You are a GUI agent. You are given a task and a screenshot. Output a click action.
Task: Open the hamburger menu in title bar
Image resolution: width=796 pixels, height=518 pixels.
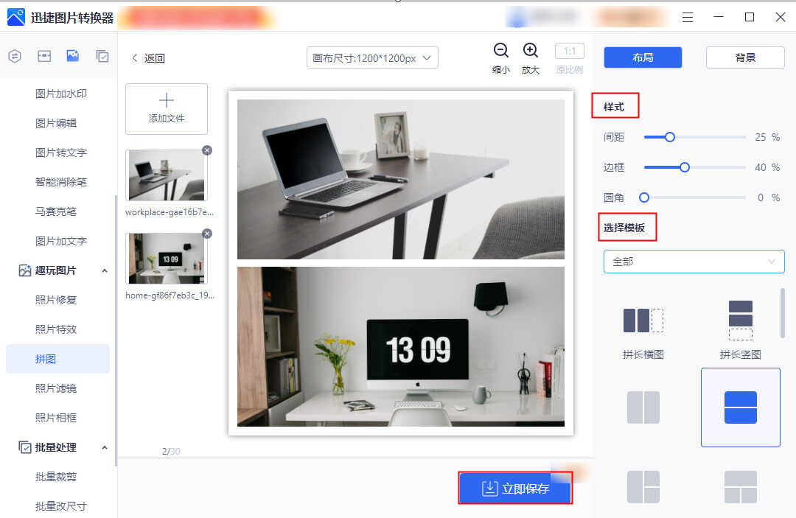[x=688, y=17]
